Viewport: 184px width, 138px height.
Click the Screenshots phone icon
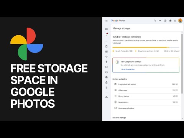(115, 102)
